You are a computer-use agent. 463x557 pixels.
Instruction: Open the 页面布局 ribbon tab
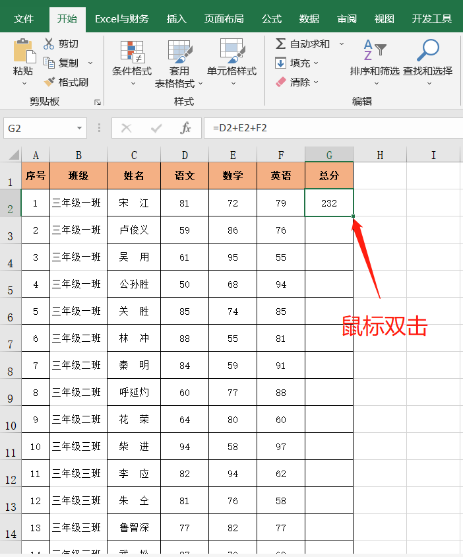pos(224,18)
